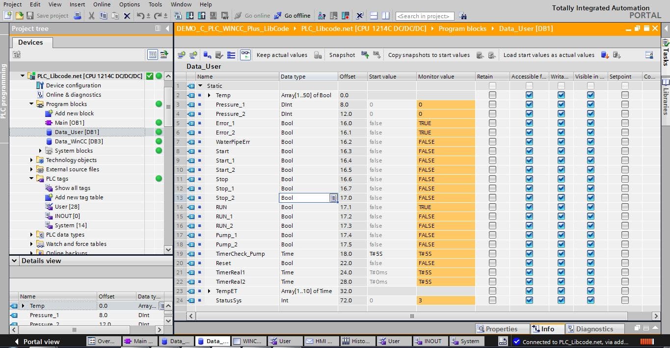Click the Copy icon in toolbar

click(x=104, y=16)
